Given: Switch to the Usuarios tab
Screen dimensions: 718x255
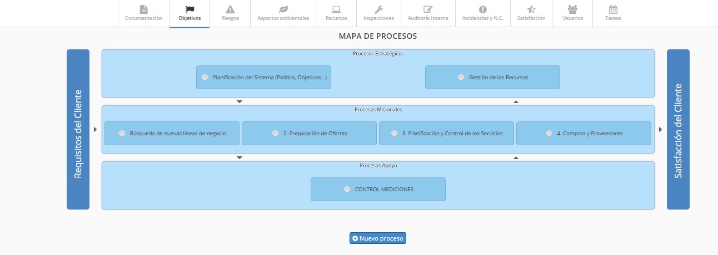Looking at the screenshot, I should (572, 13).
